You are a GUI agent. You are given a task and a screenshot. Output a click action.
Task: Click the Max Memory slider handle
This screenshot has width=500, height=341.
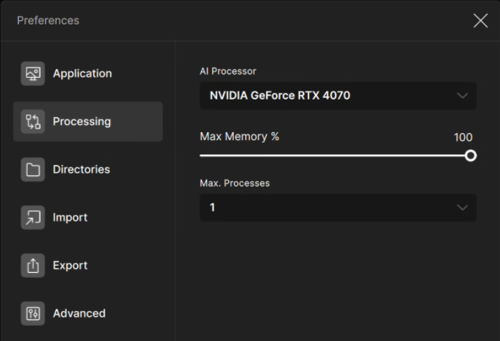tap(471, 155)
